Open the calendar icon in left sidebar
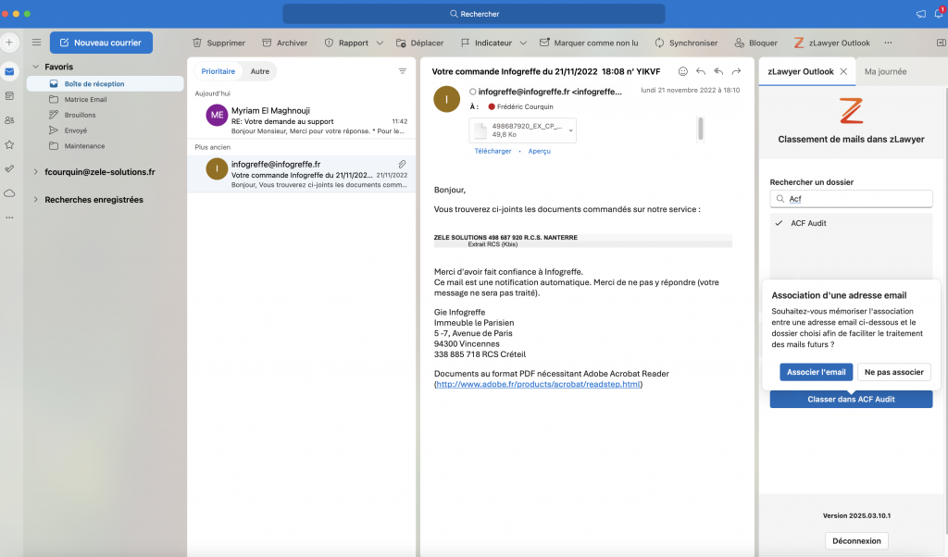 9,95
